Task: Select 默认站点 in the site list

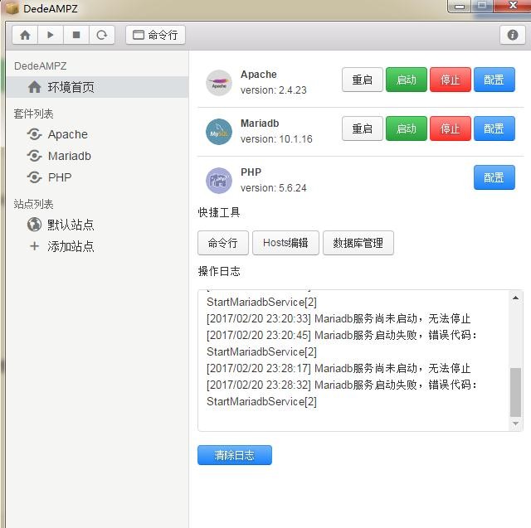Action: [71, 225]
